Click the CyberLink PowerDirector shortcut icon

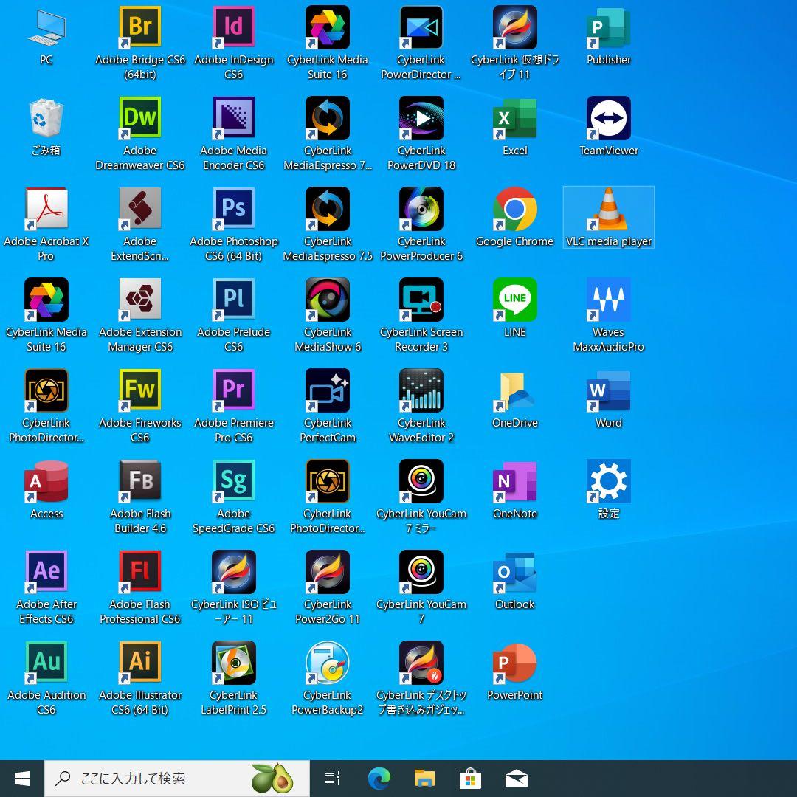pyautogui.click(x=421, y=27)
